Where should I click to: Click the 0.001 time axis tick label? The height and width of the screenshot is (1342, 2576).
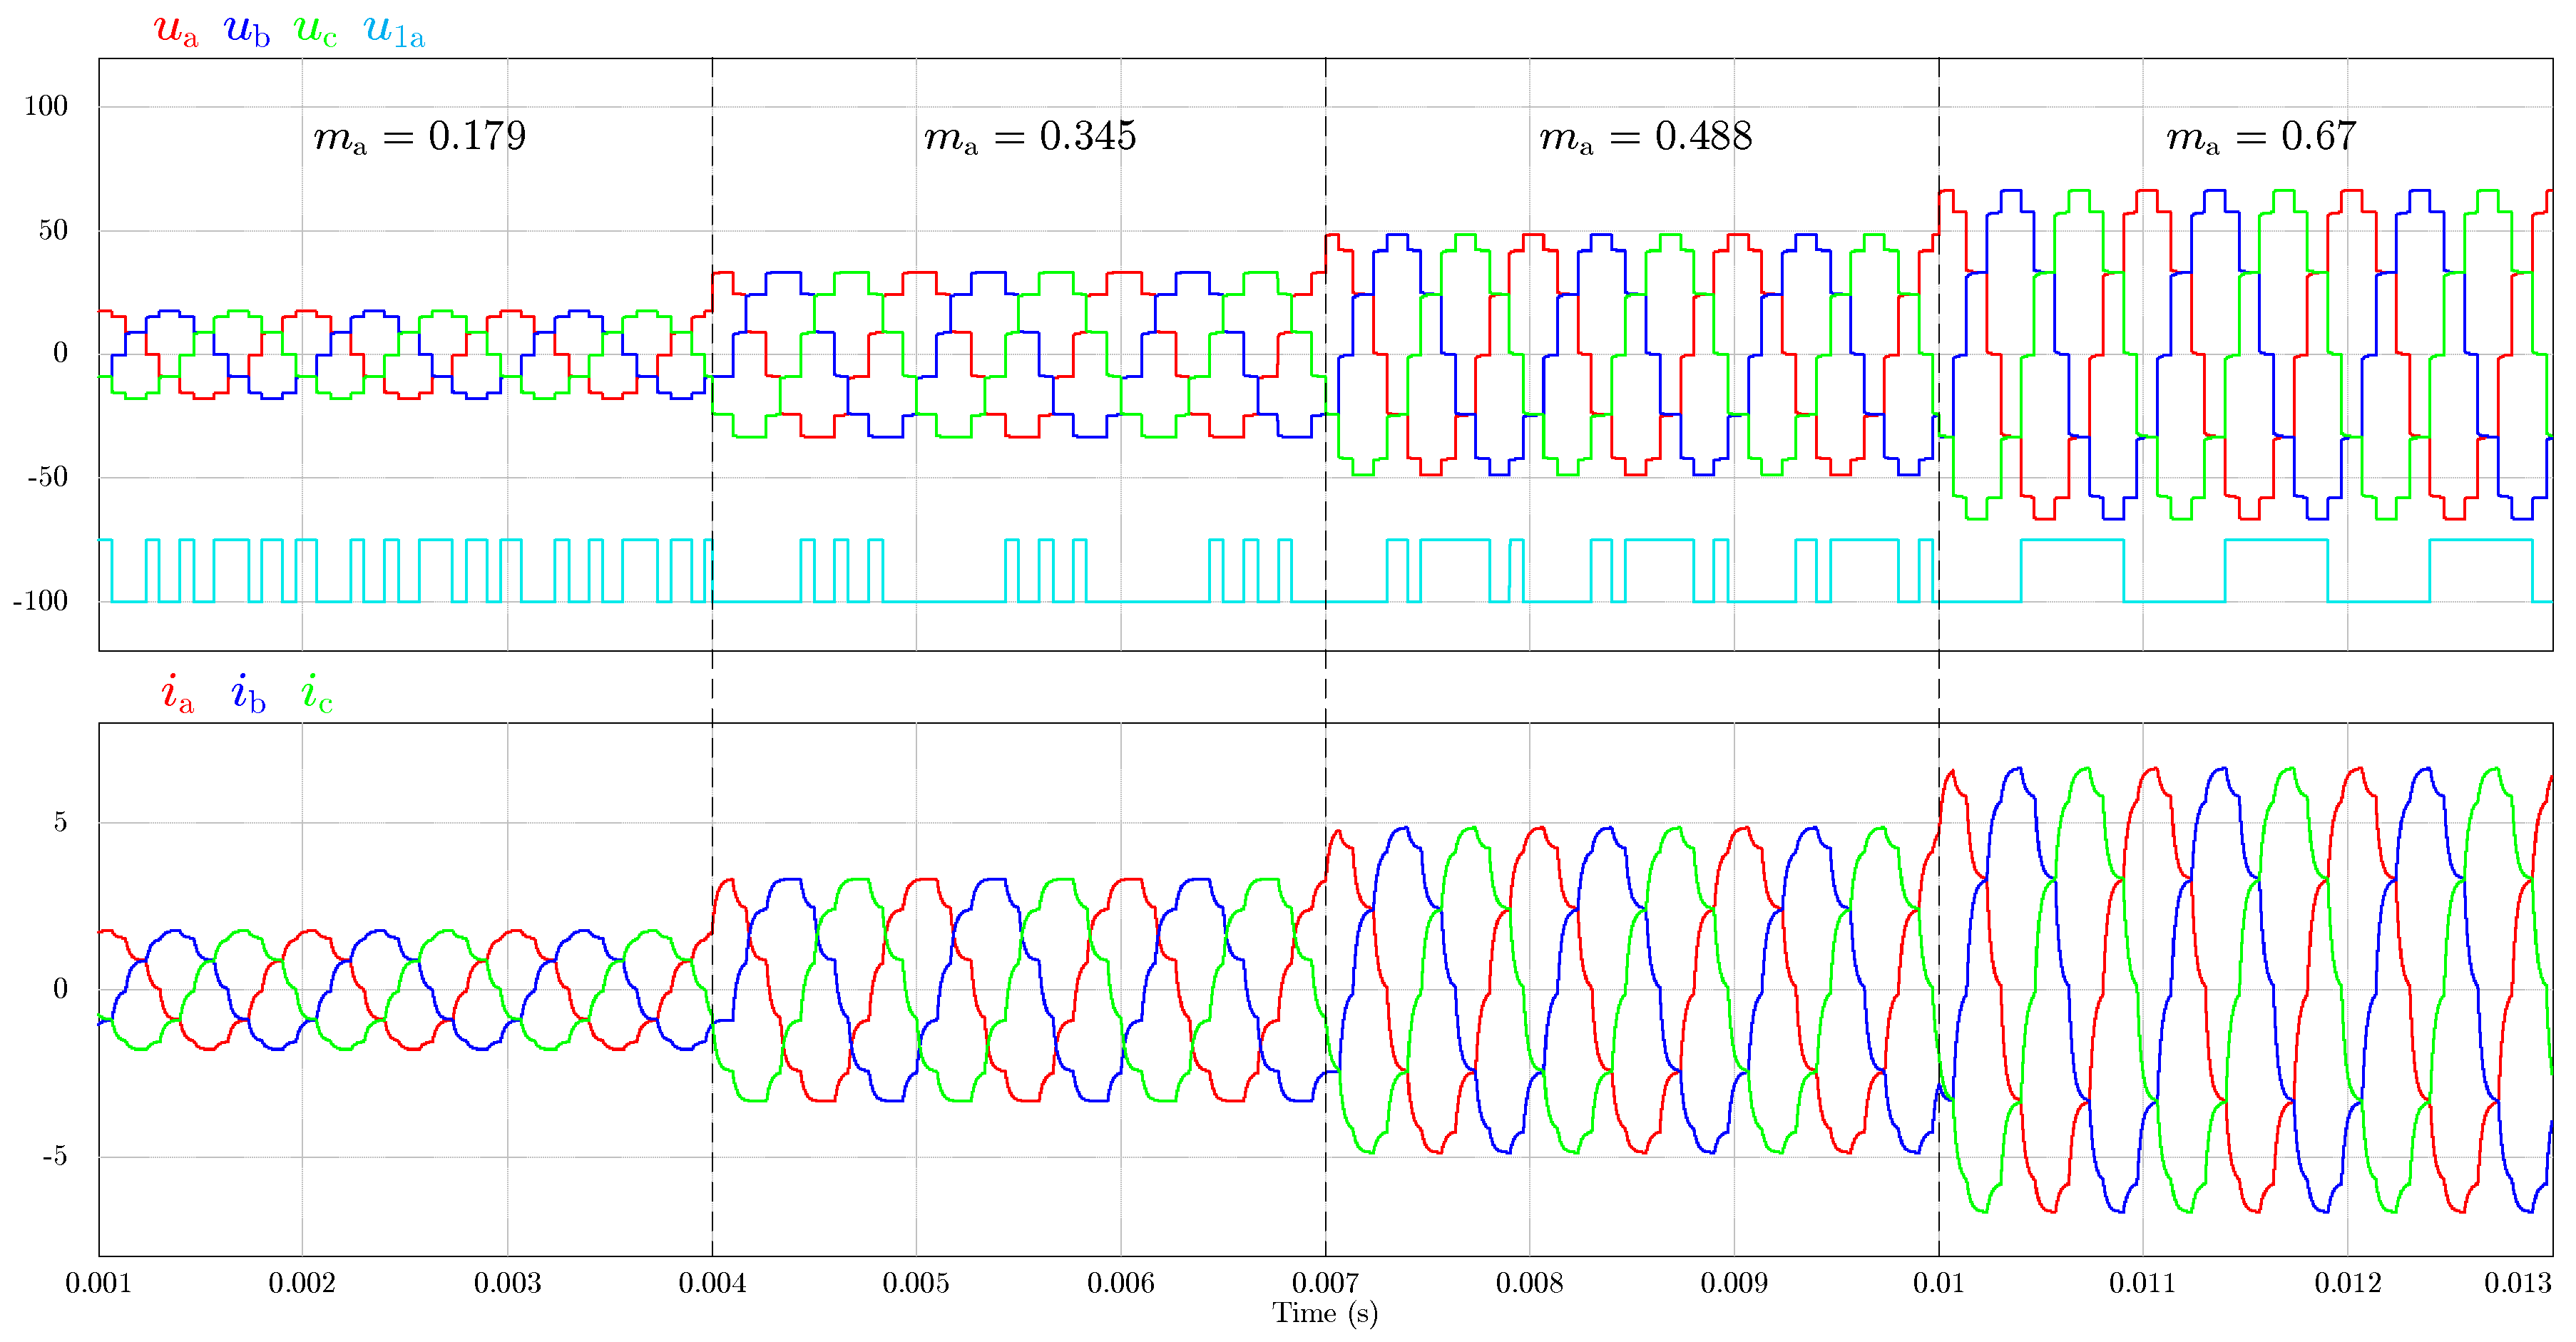[98, 1283]
